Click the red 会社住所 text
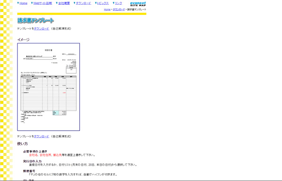The image size is (282, 181). click(45, 155)
